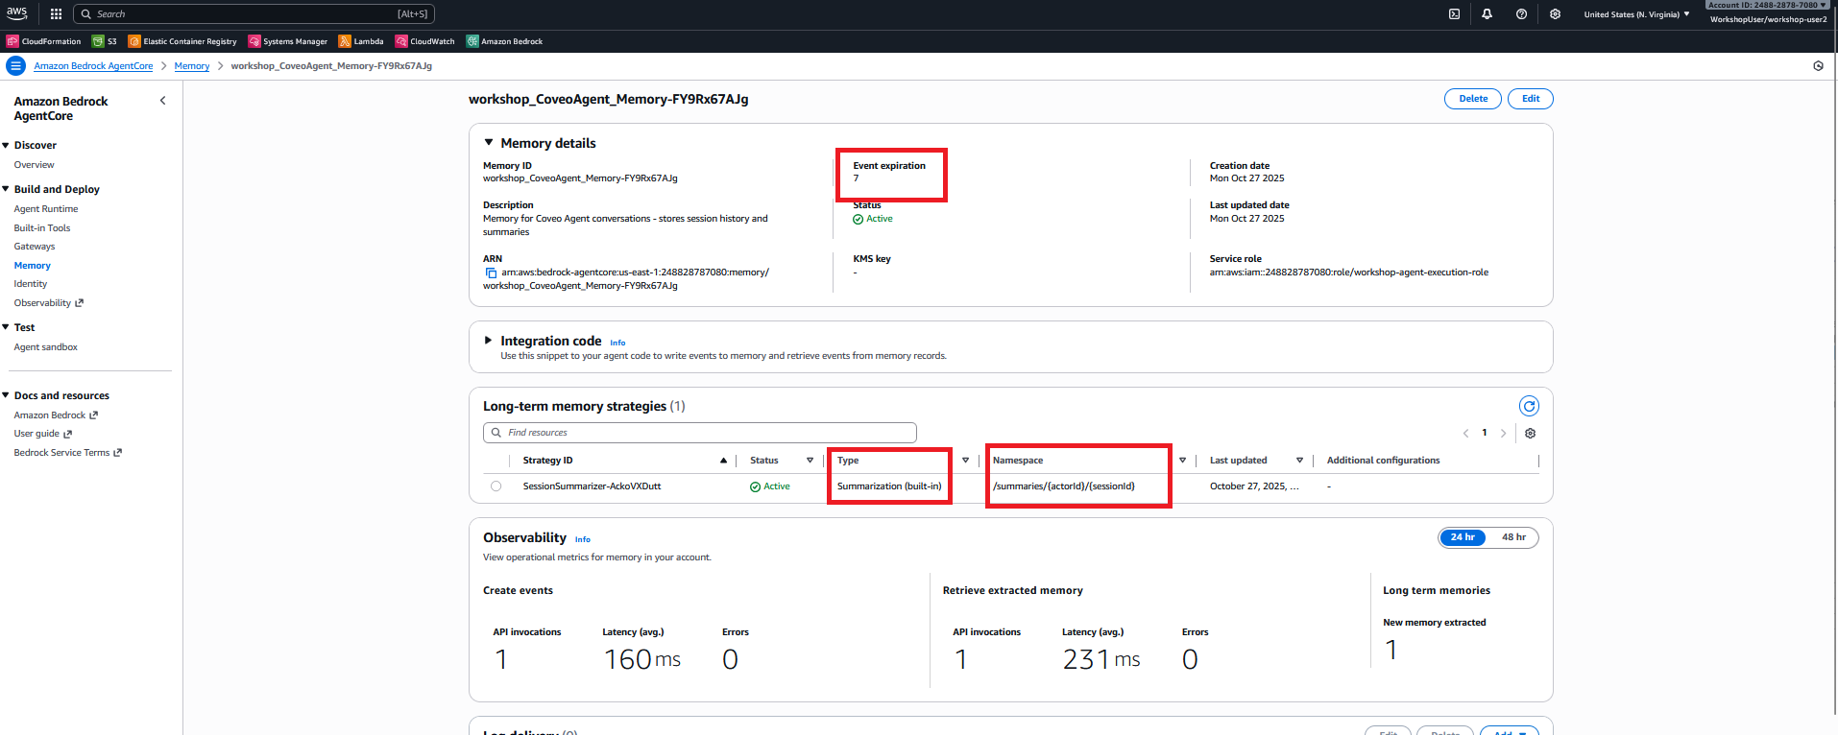Collapse the Memory details section
The width and height of the screenshot is (1838, 735).
tap(489, 143)
